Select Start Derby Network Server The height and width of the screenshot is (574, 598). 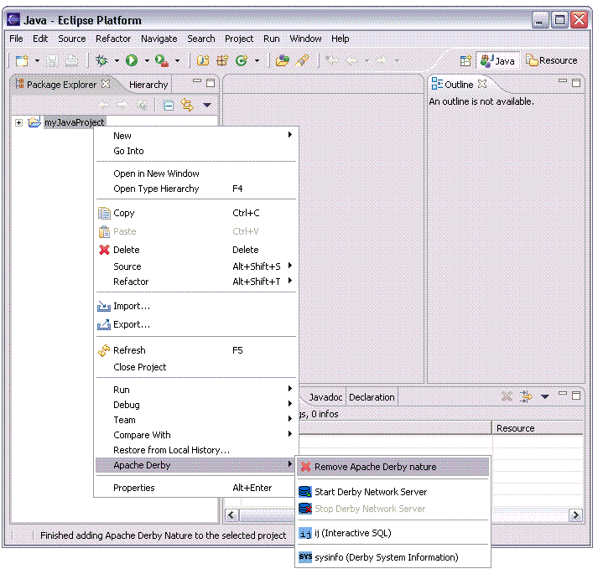click(x=370, y=492)
